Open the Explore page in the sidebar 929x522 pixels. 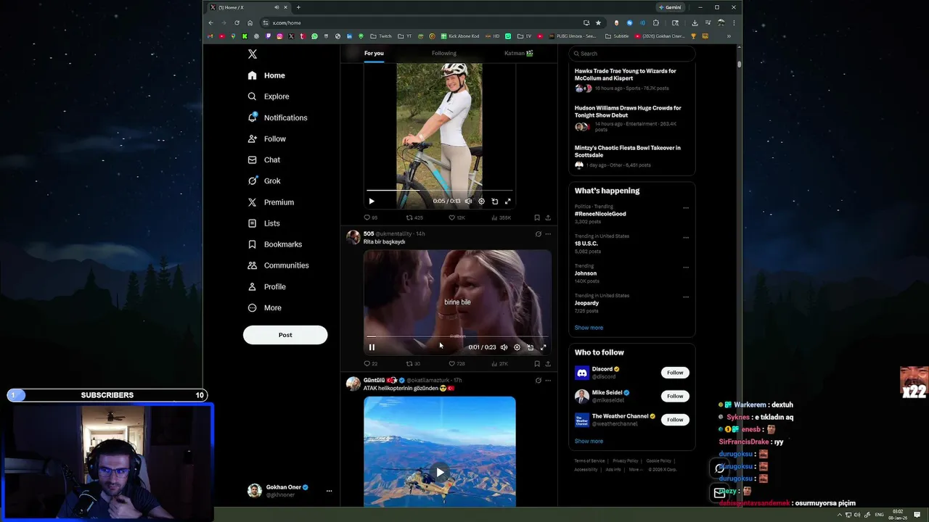pyautogui.click(x=268, y=96)
